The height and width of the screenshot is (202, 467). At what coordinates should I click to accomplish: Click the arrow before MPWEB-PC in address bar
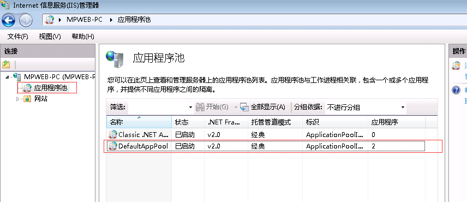click(60, 20)
